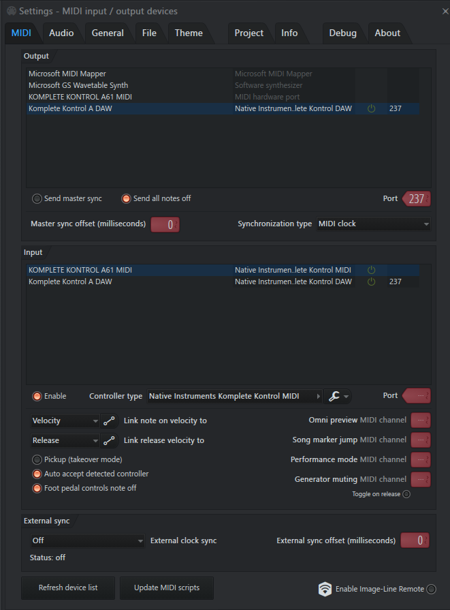This screenshot has width=450, height=610.
Task: Toggle power icon for KOMPLETE KONTROL A61 MIDI input
Action: (x=372, y=270)
